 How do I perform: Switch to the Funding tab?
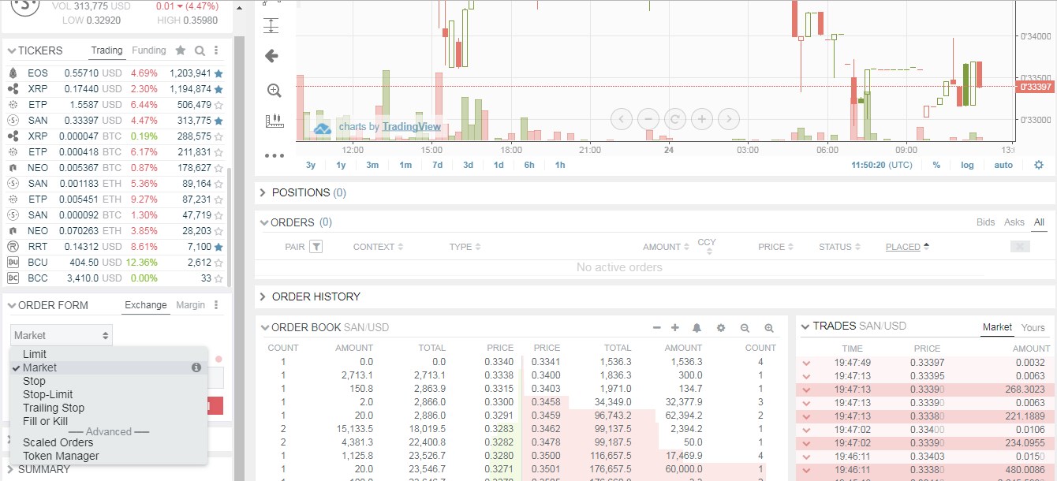(x=149, y=50)
